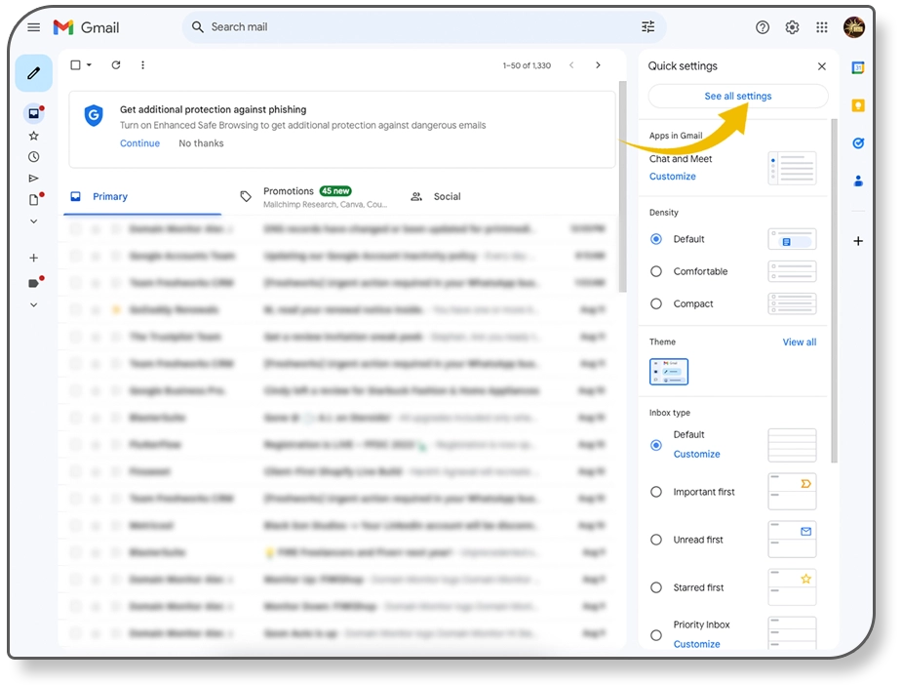Image resolution: width=902 pixels, height=685 pixels.
Task: Click the Refresh mail icon
Action: [x=116, y=65]
